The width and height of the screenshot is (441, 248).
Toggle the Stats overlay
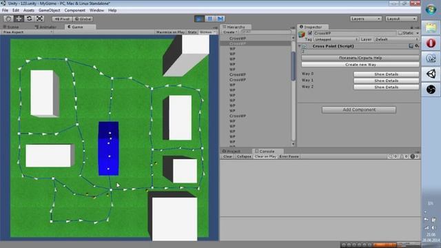192,32
